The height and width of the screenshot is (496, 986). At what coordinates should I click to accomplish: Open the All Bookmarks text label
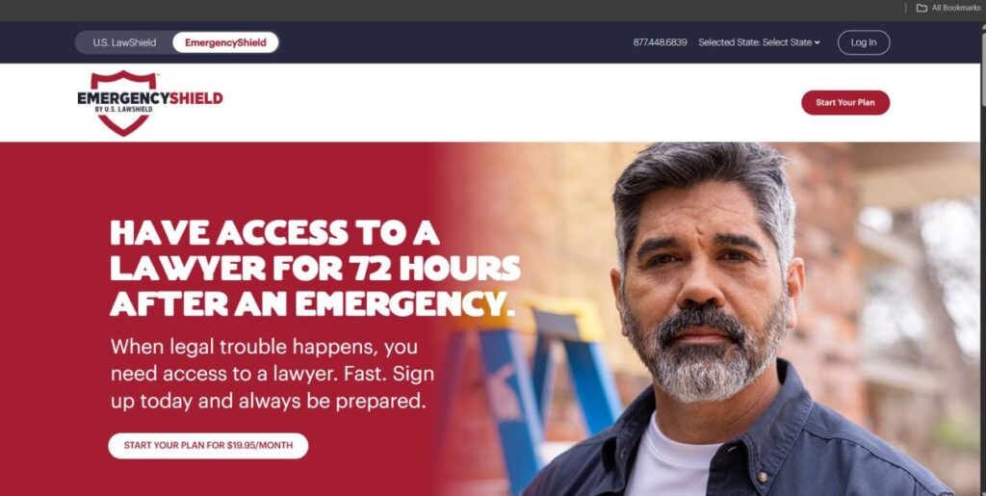pyautogui.click(x=956, y=8)
